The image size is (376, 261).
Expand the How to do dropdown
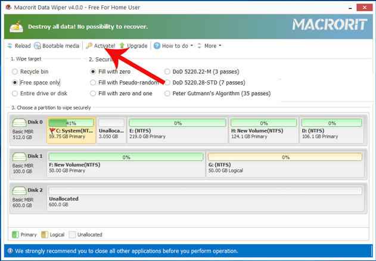(x=192, y=46)
